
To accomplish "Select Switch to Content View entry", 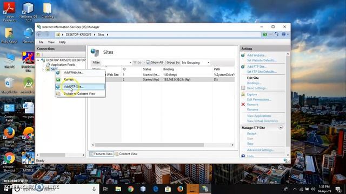I will click(x=80, y=94).
